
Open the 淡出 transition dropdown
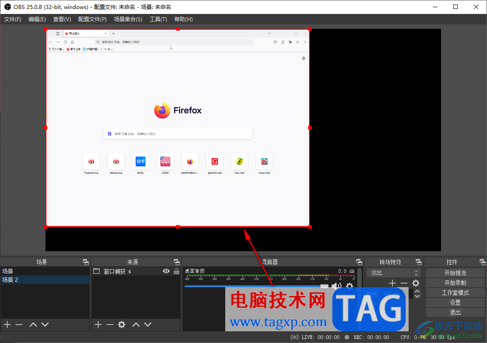pos(393,273)
